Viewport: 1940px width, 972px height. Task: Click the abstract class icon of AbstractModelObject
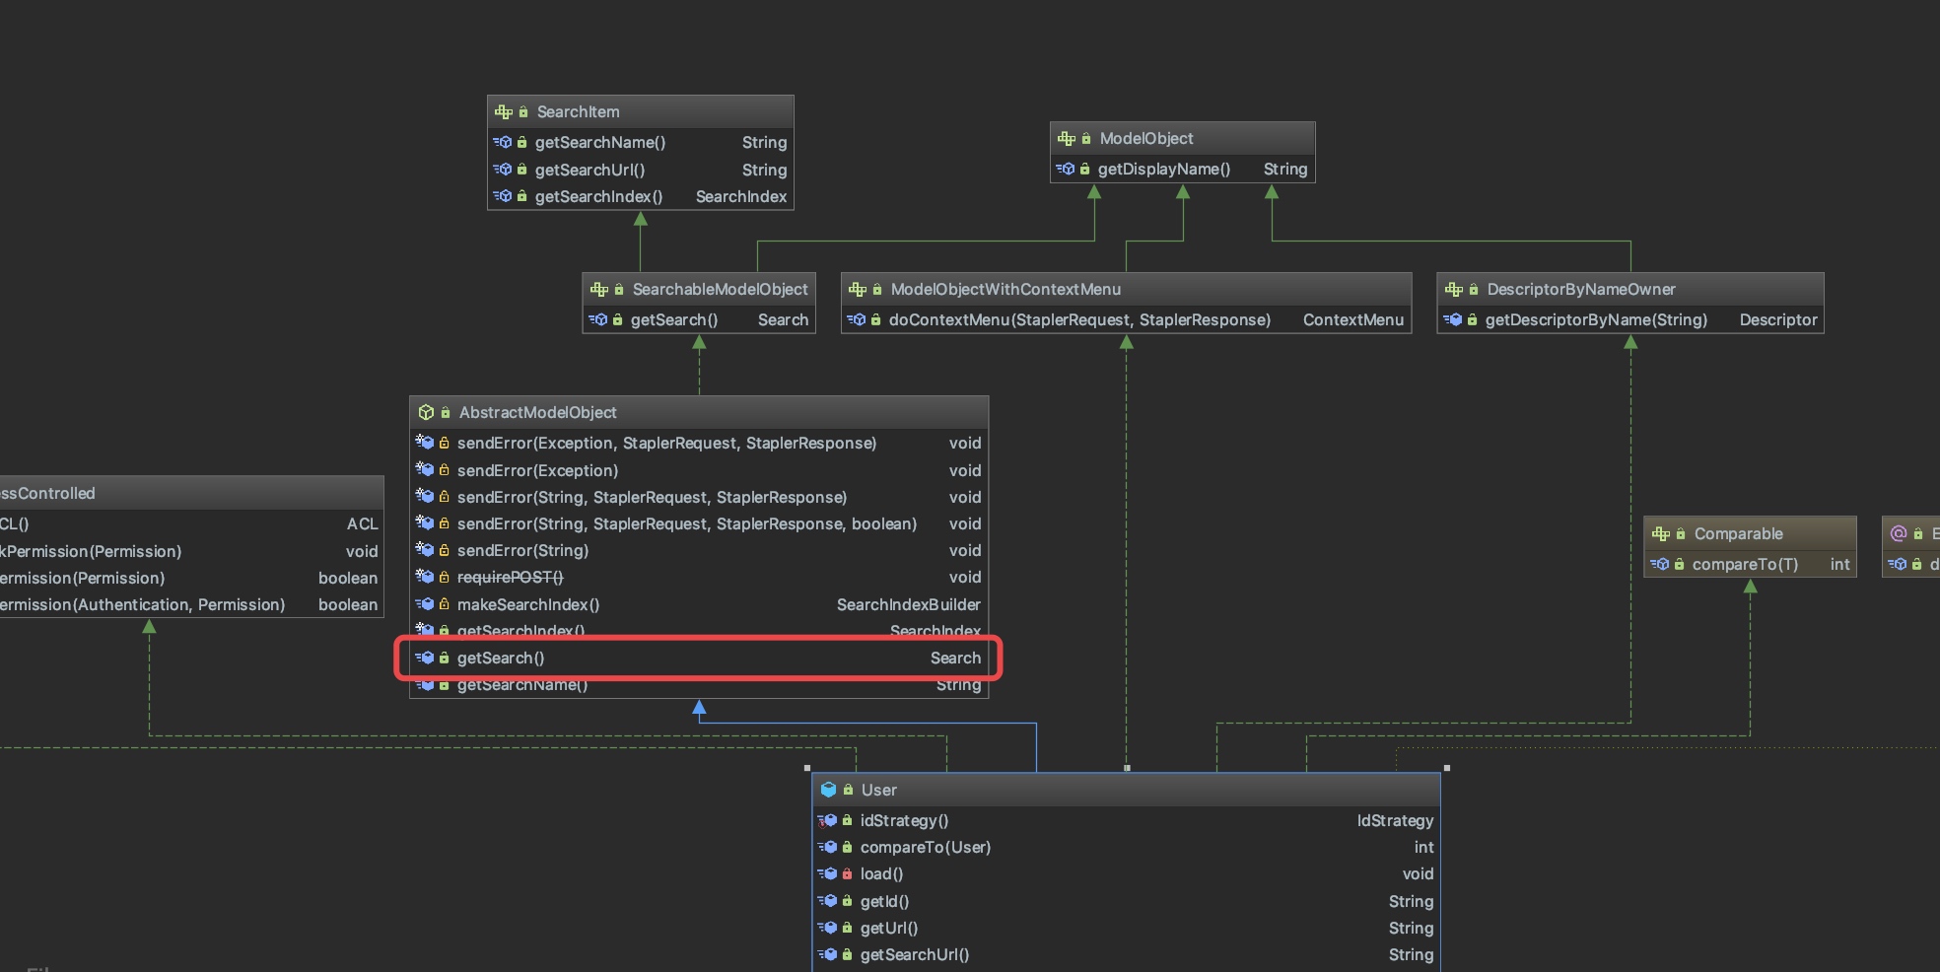pos(426,412)
